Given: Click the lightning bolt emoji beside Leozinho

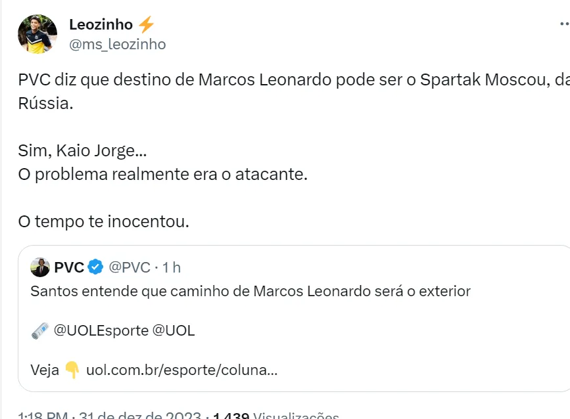Looking at the screenshot, I should pos(146,25).
